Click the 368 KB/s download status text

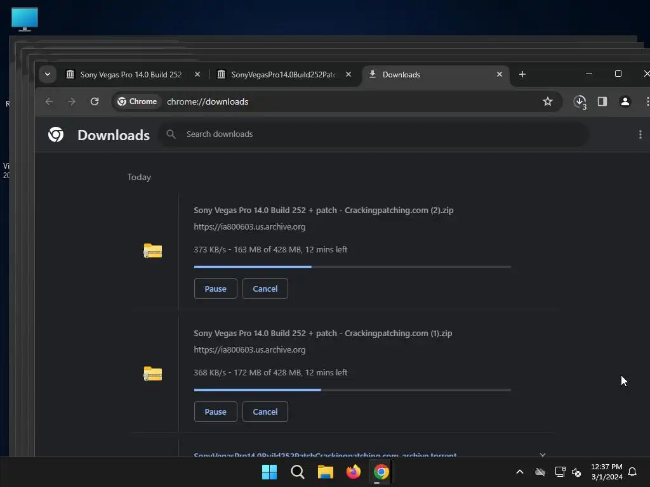point(270,372)
